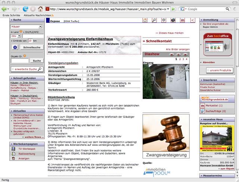Open the Häuser category dropdown

click(40, 26)
